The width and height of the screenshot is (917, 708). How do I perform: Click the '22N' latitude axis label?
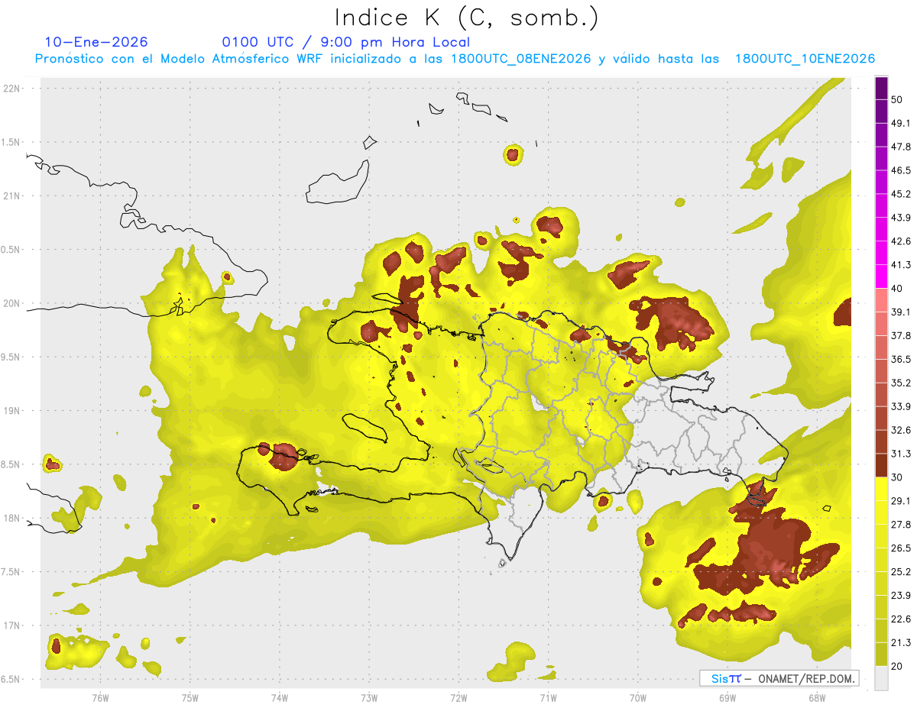pyautogui.click(x=12, y=89)
